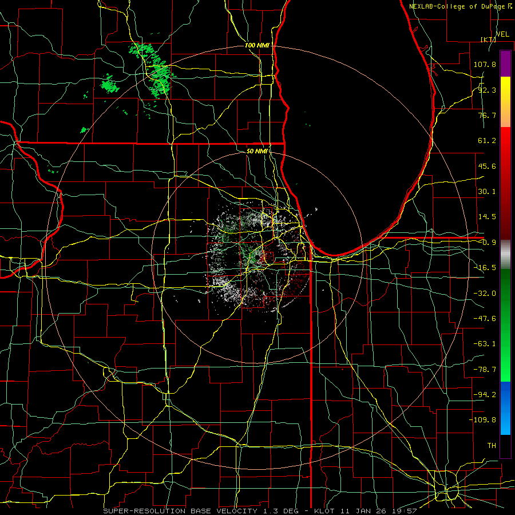This screenshot has width=515, height=515.
Task: Click the purple segment of velocity color bar
Action: point(505,64)
